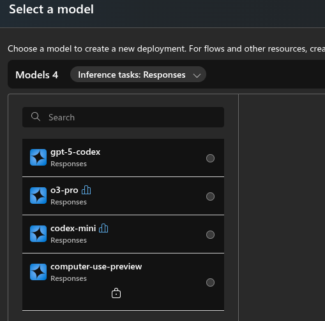Click the o3-pro model name
This screenshot has width=325, height=321.
point(64,190)
